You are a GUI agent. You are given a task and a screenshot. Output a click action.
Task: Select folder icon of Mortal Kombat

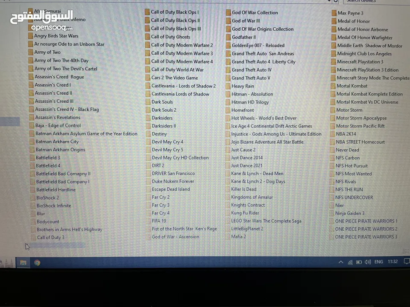tap(333, 86)
